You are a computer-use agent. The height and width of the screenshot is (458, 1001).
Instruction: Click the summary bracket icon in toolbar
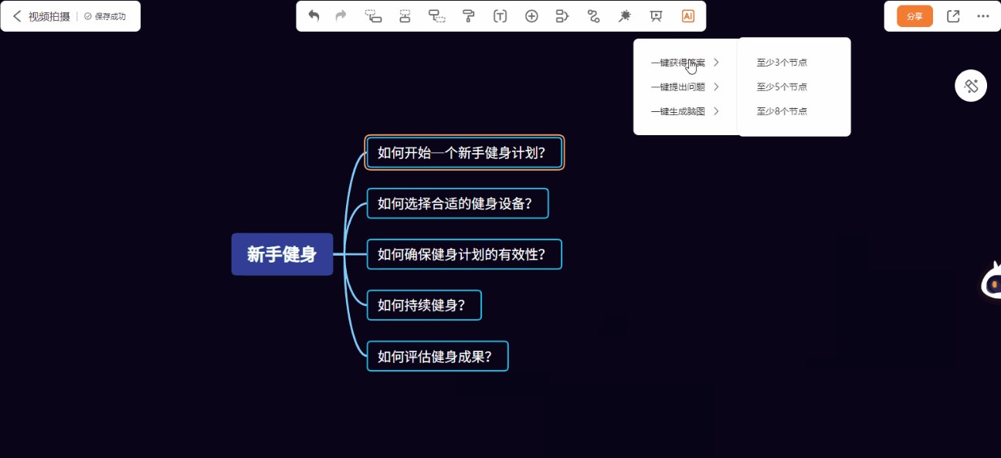pyautogui.click(x=562, y=16)
